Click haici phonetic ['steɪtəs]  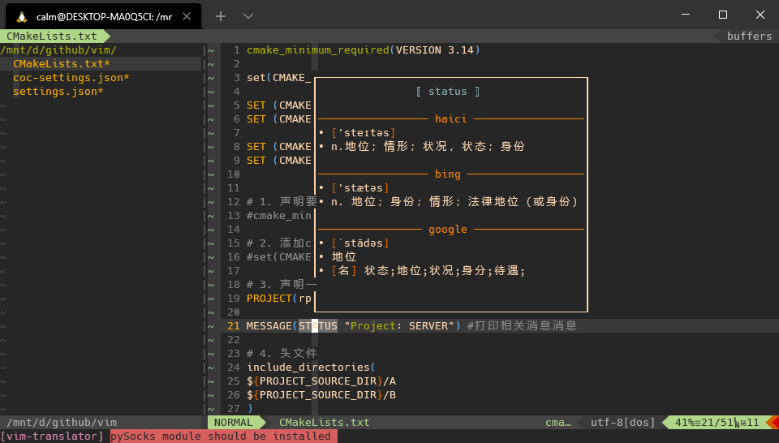click(364, 133)
